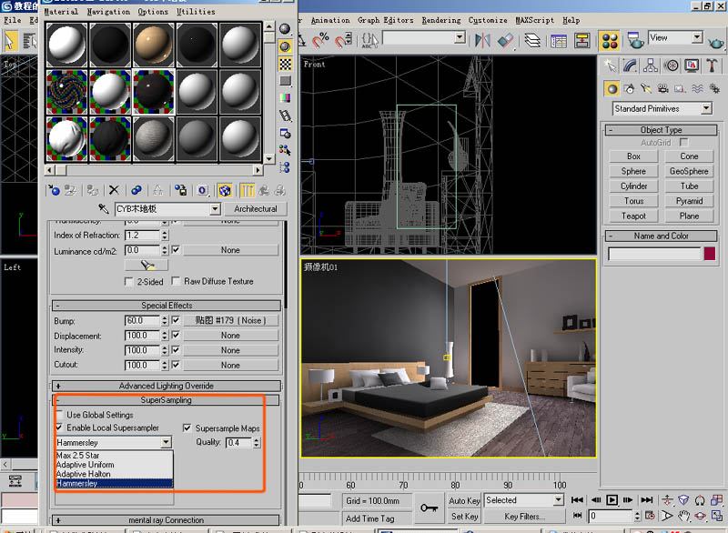Screen dimensions: 728x533
Task: Click Go to End playback button
Action: coord(647,500)
